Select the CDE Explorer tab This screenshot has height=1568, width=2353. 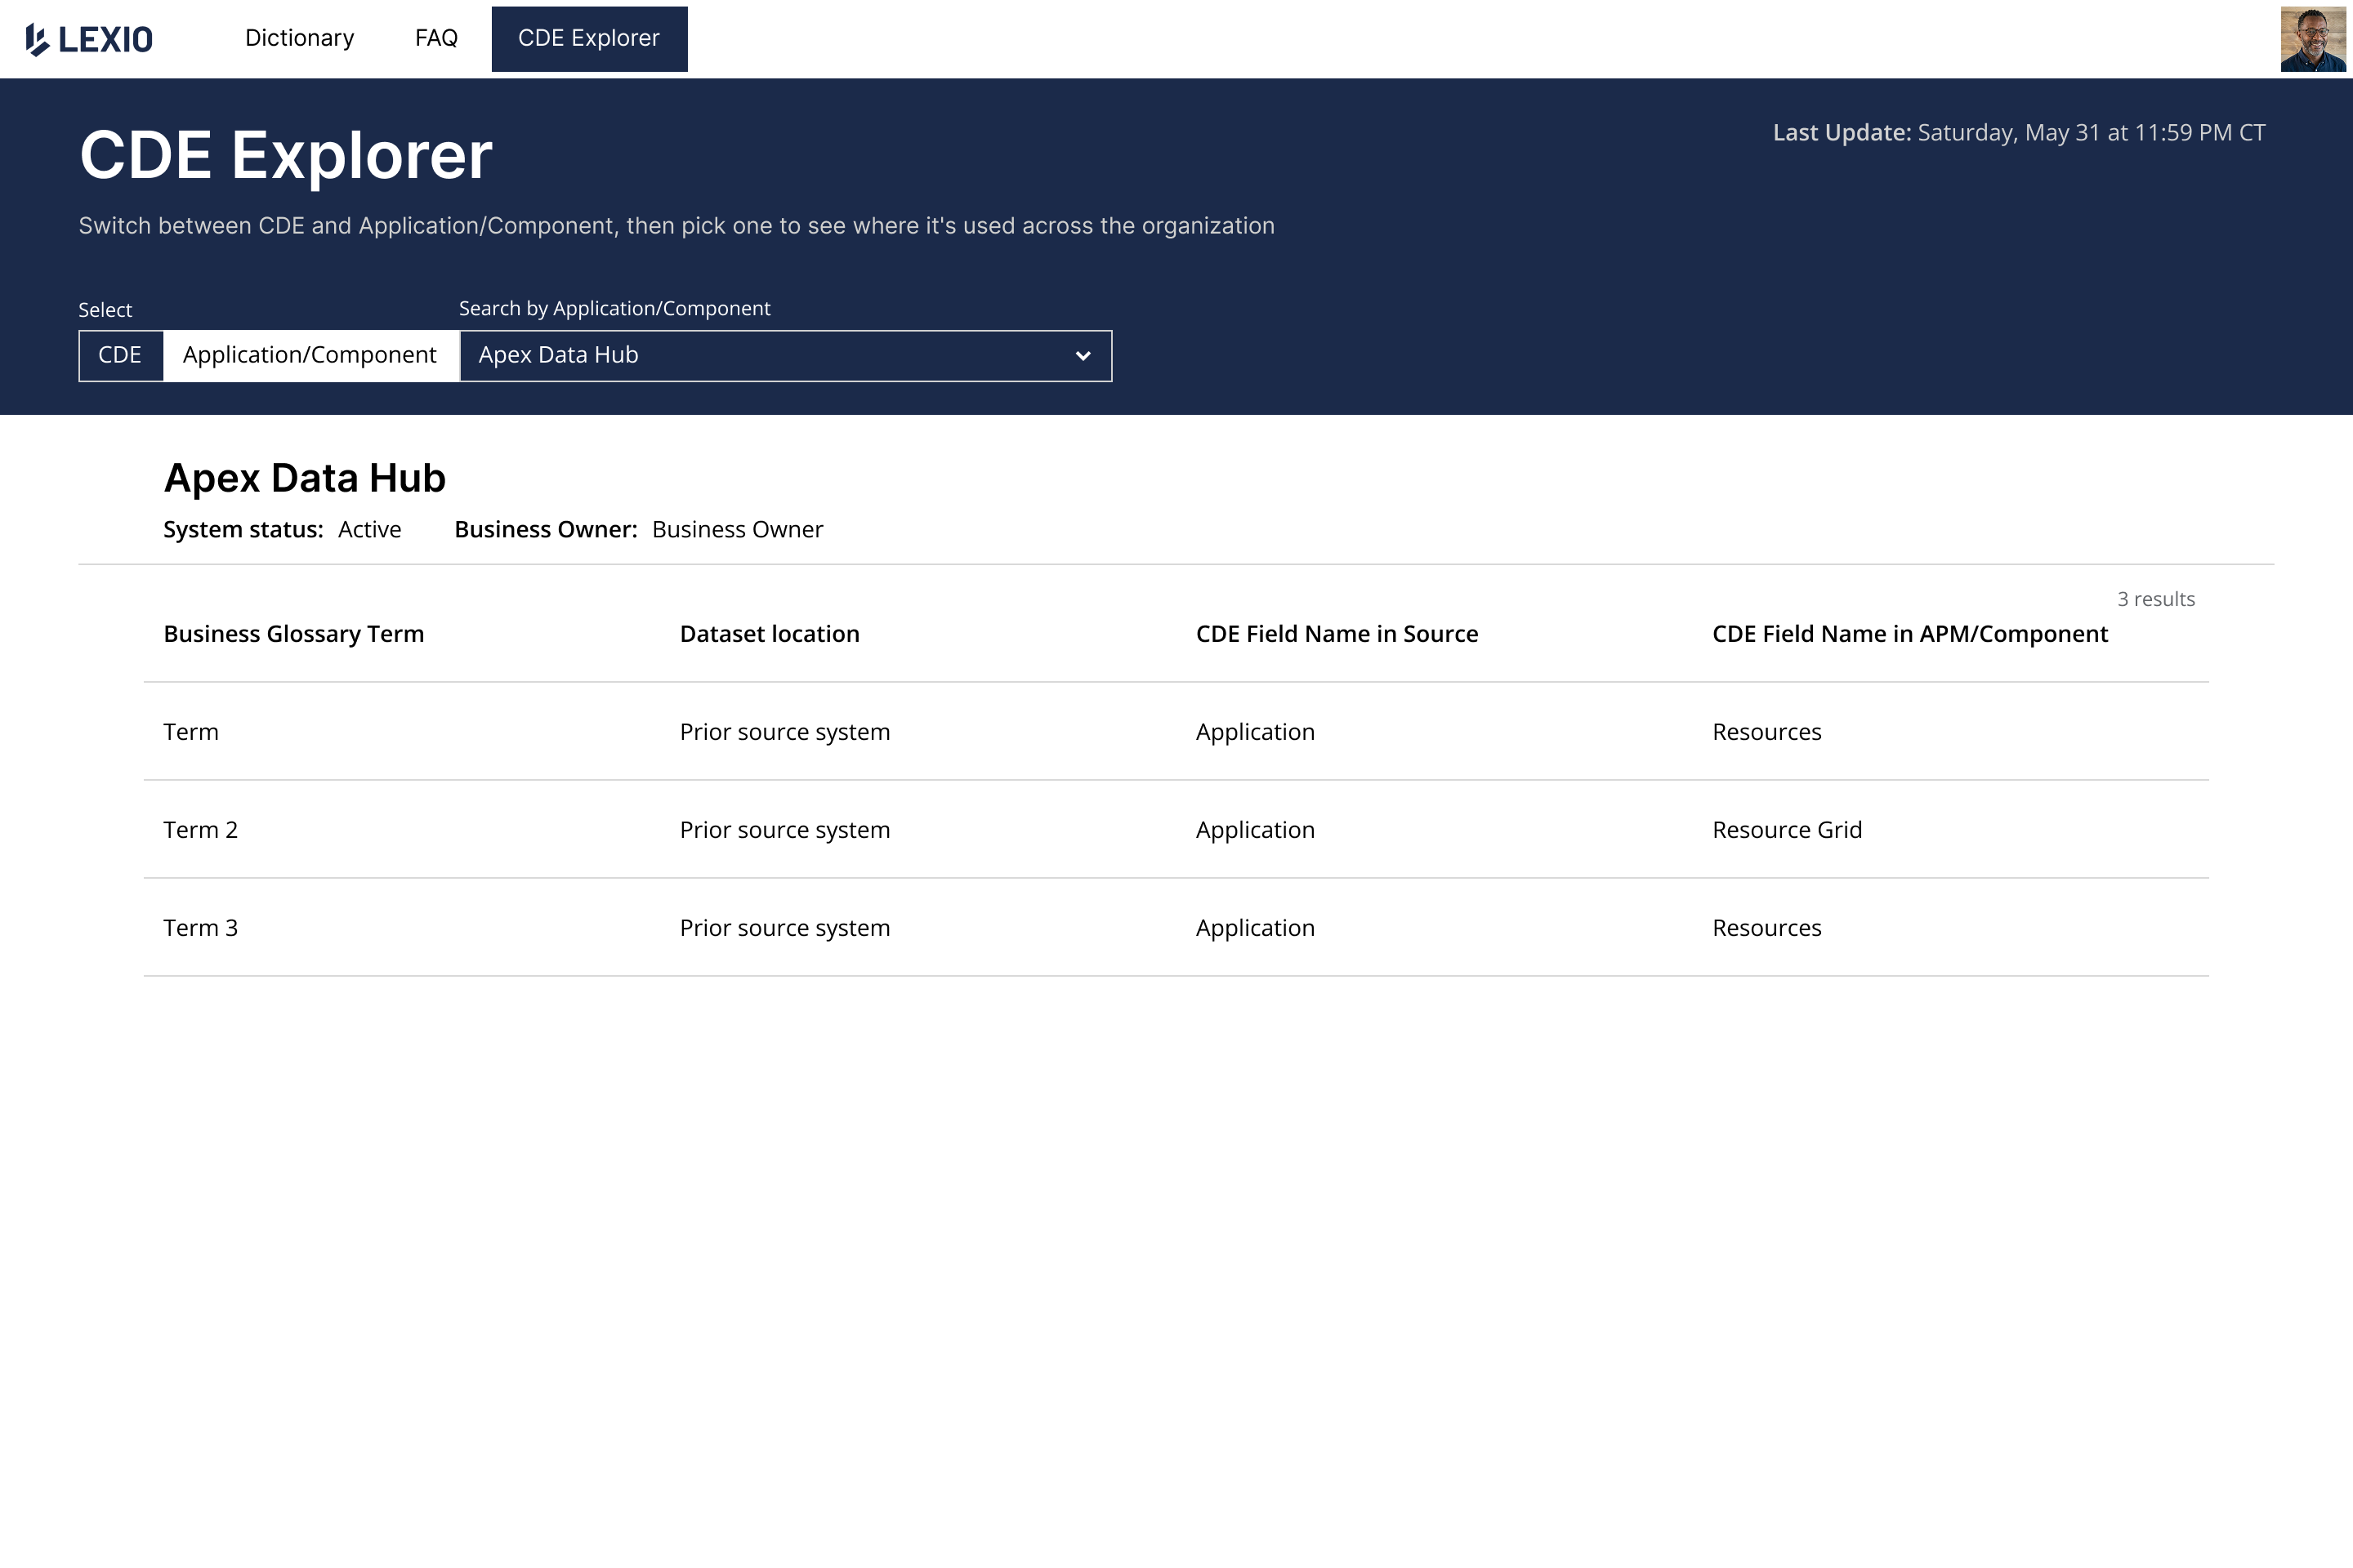click(589, 39)
